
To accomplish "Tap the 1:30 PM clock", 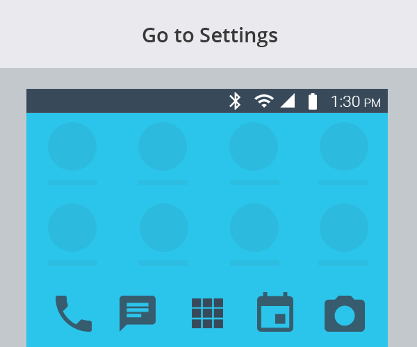I will [x=356, y=101].
